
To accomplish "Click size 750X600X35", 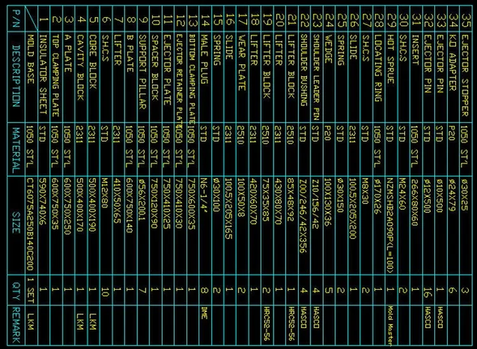I will click(192, 203).
